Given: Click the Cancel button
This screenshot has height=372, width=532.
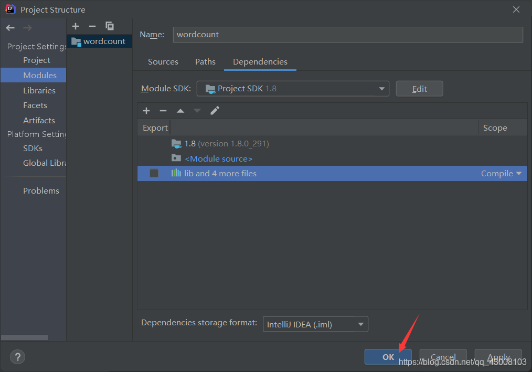Looking at the screenshot, I should coord(443,357).
